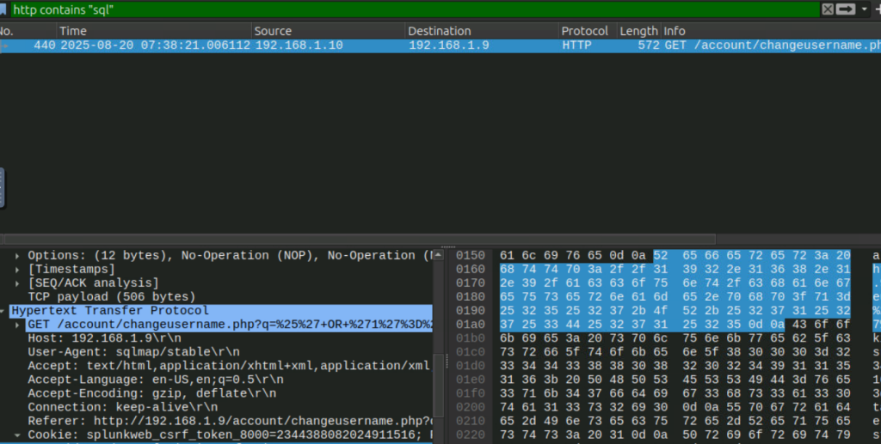The image size is (881, 444).
Task: Expand the [SEQ/ACK analysis] node
Action: [19, 283]
